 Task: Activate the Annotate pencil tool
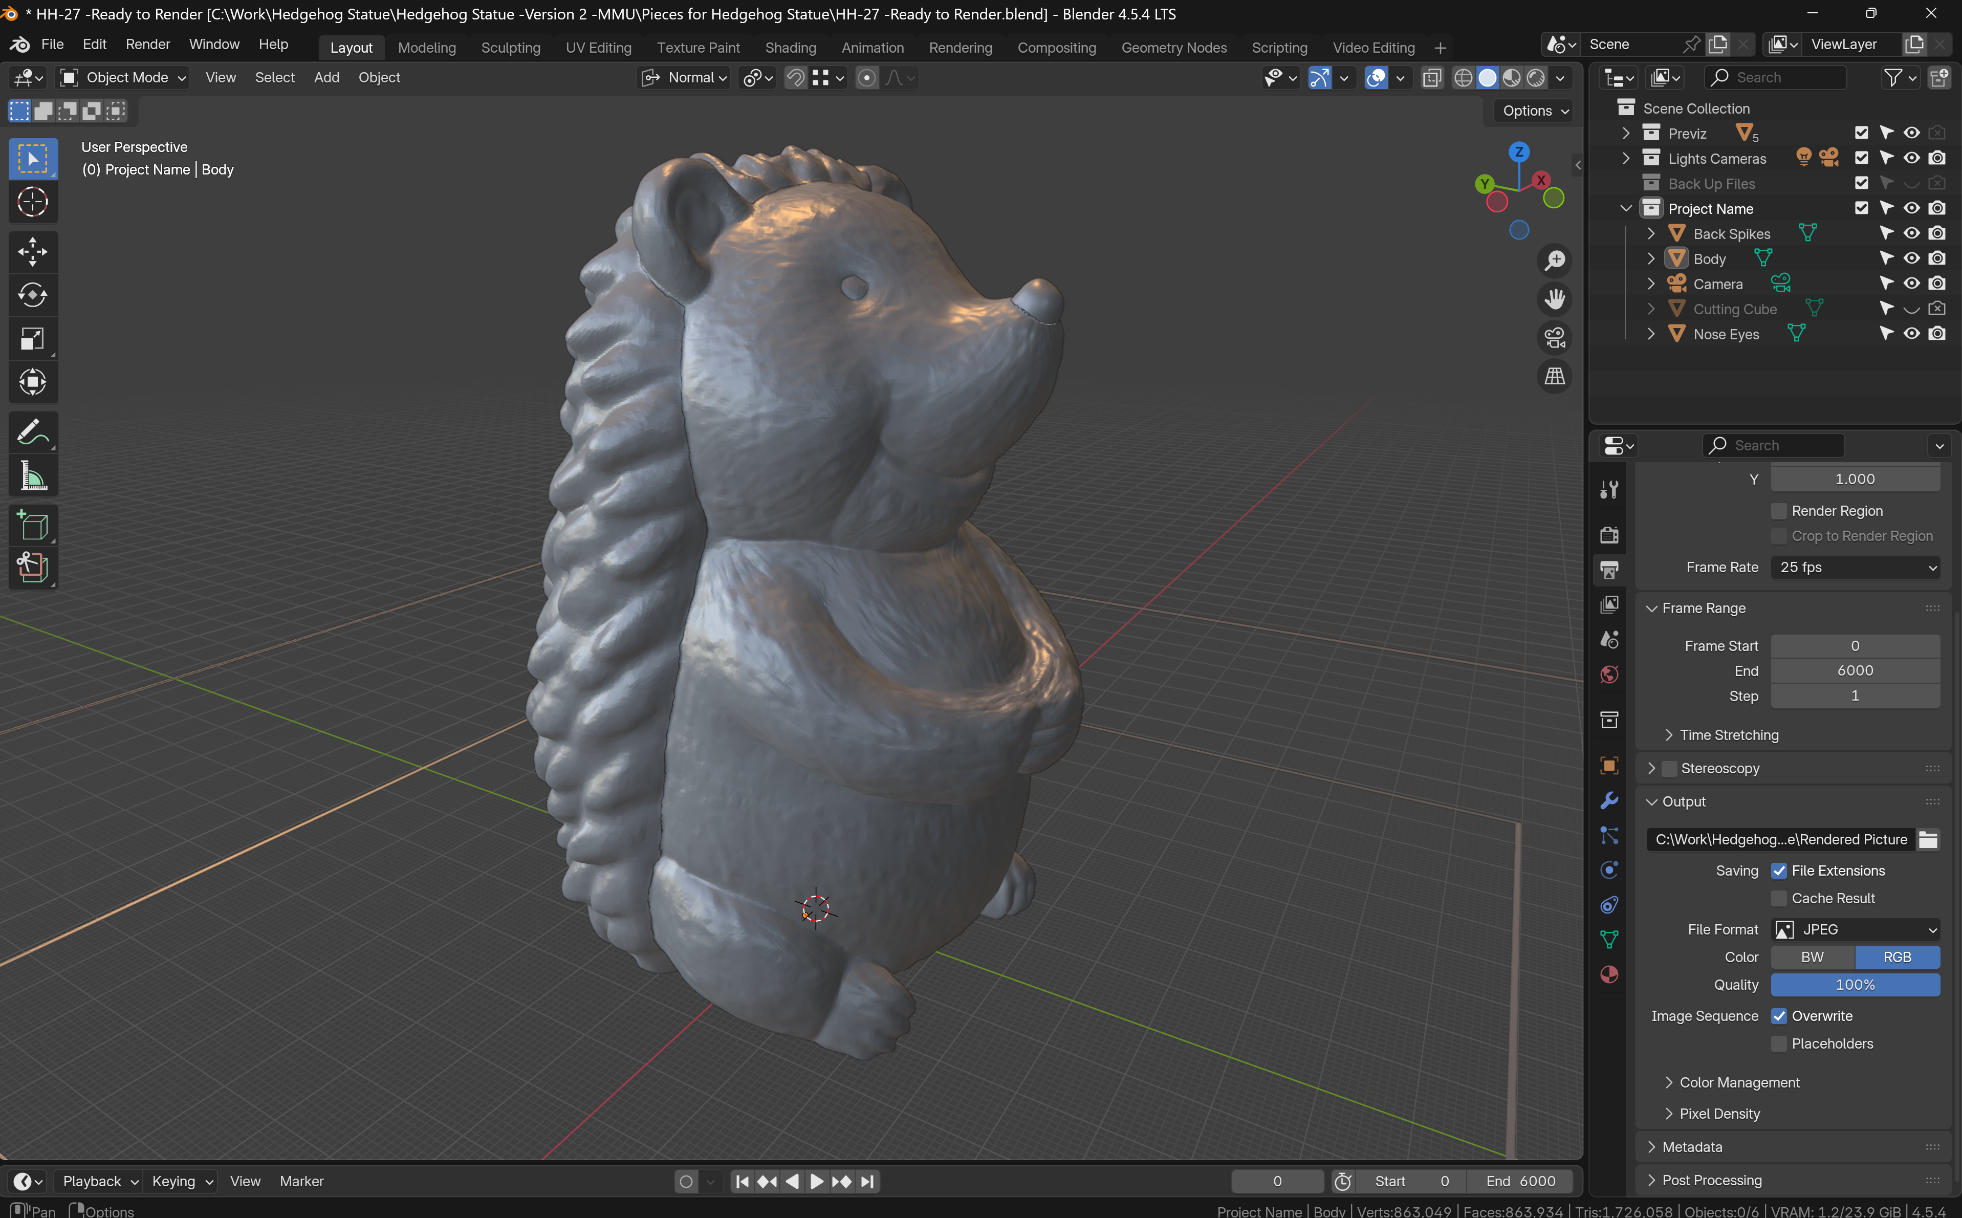(x=32, y=432)
